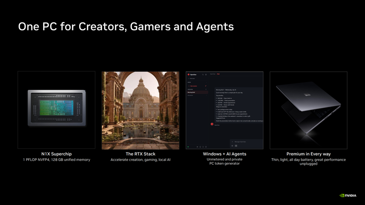Click the slide title 'One PC for Creators, Gamers and Agents'
Screen dimensions: 365x205
pyautogui.click(x=126, y=27)
